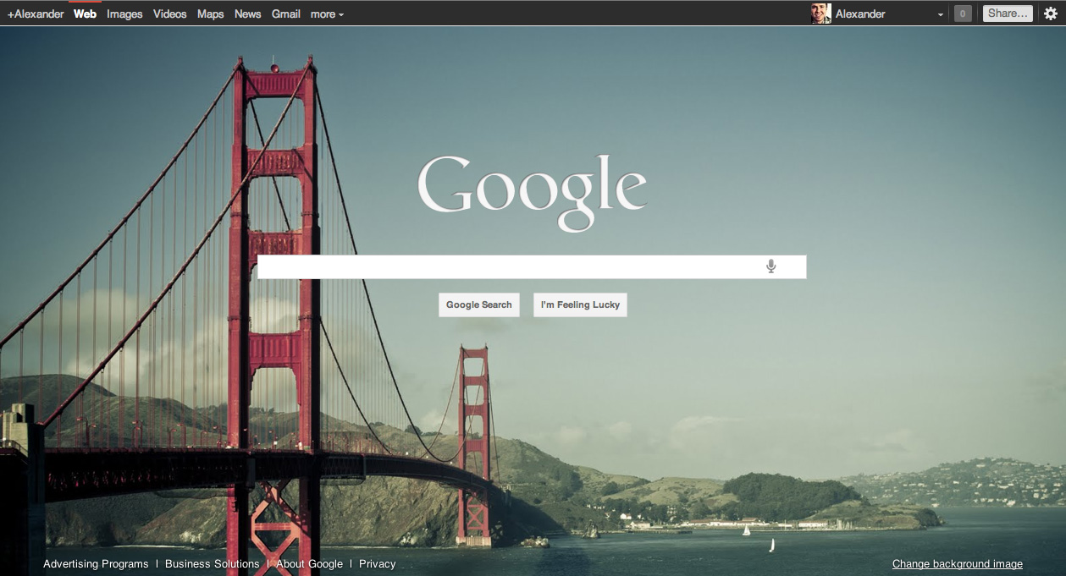The height and width of the screenshot is (576, 1066).
Task: Click Change background image link
Action: (x=958, y=564)
